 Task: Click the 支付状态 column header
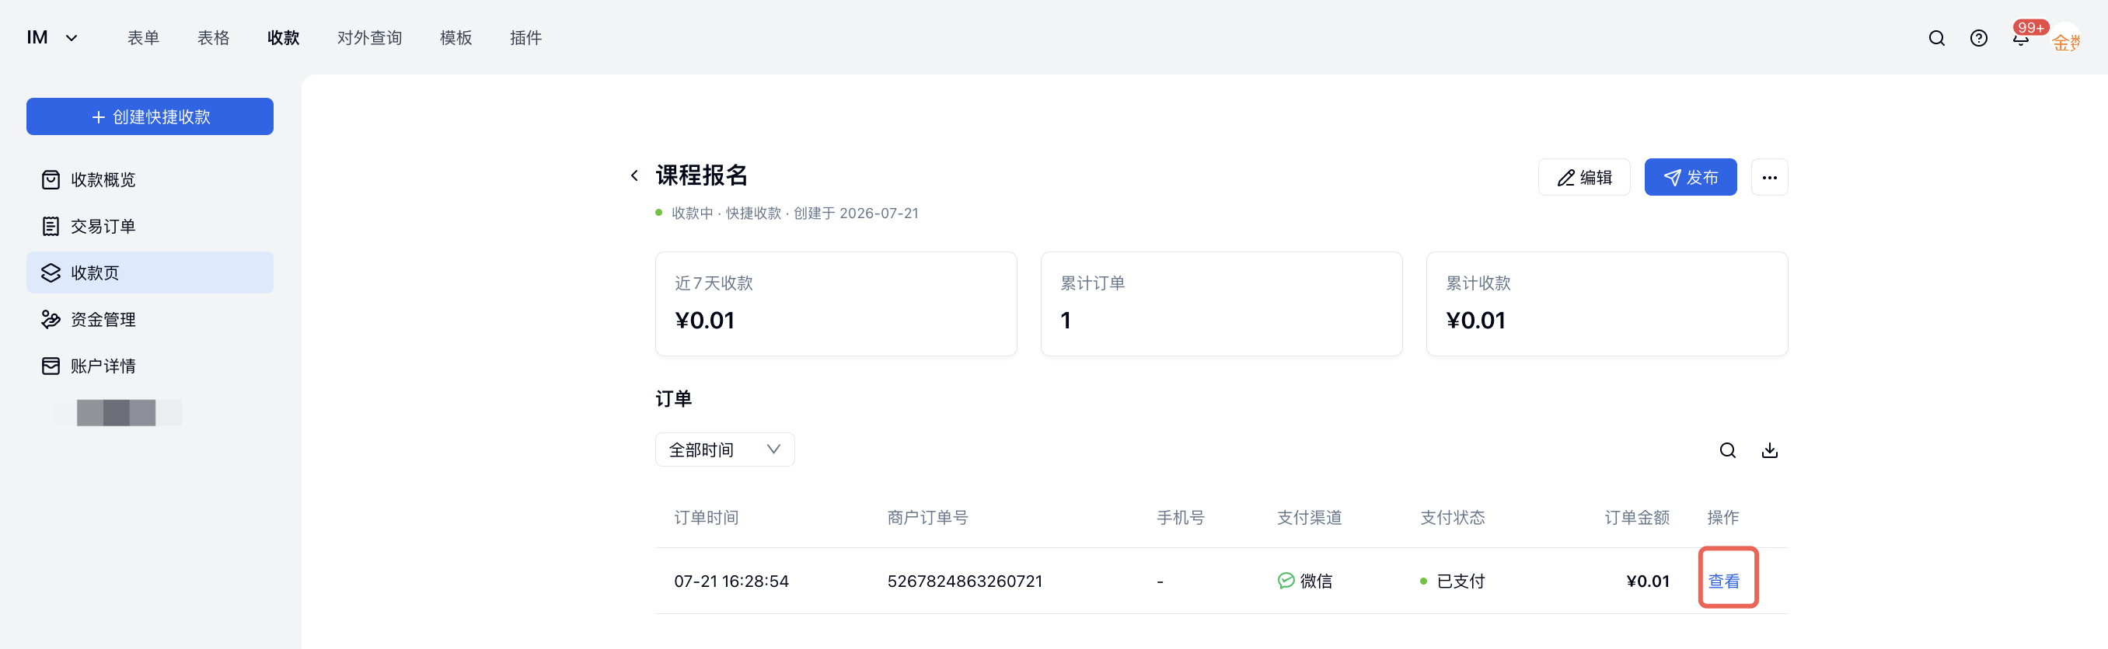click(1453, 517)
